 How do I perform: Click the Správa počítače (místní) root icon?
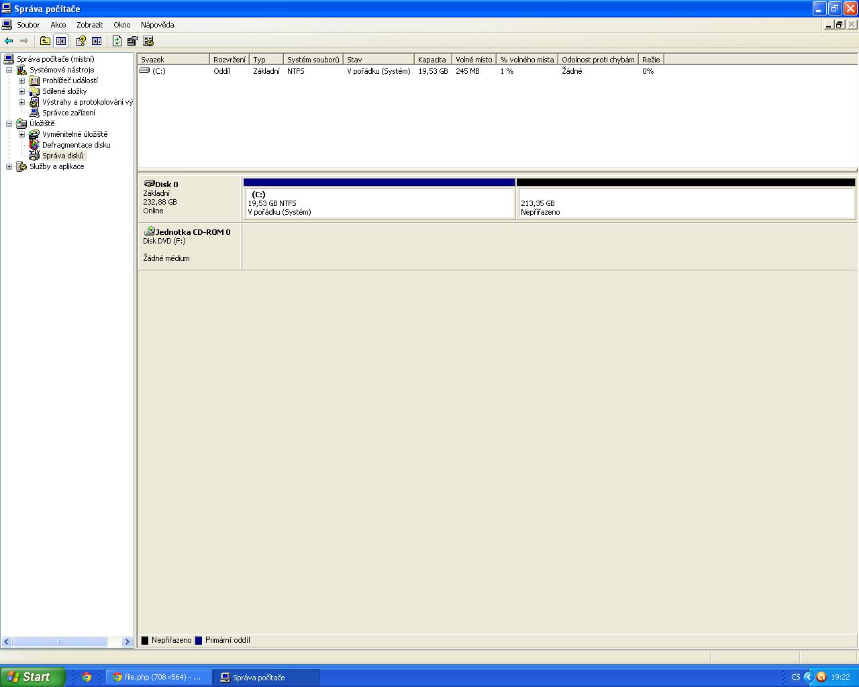pyautogui.click(x=9, y=59)
